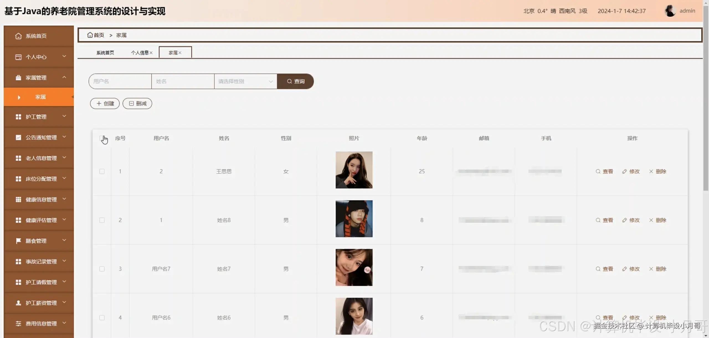Select the 家属 submenu item in sidebar
The image size is (709, 338).
(x=40, y=97)
